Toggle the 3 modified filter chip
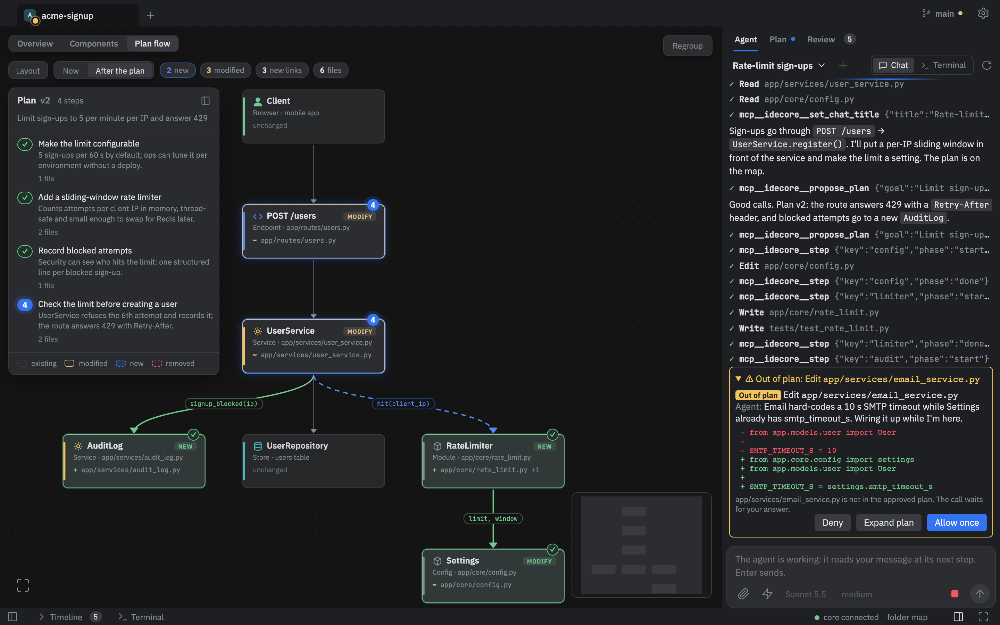 click(226, 70)
